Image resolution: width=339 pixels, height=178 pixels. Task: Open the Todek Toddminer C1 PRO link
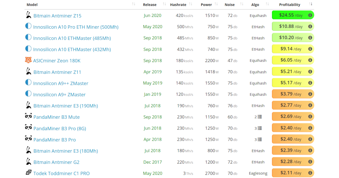click(x=62, y=173)
